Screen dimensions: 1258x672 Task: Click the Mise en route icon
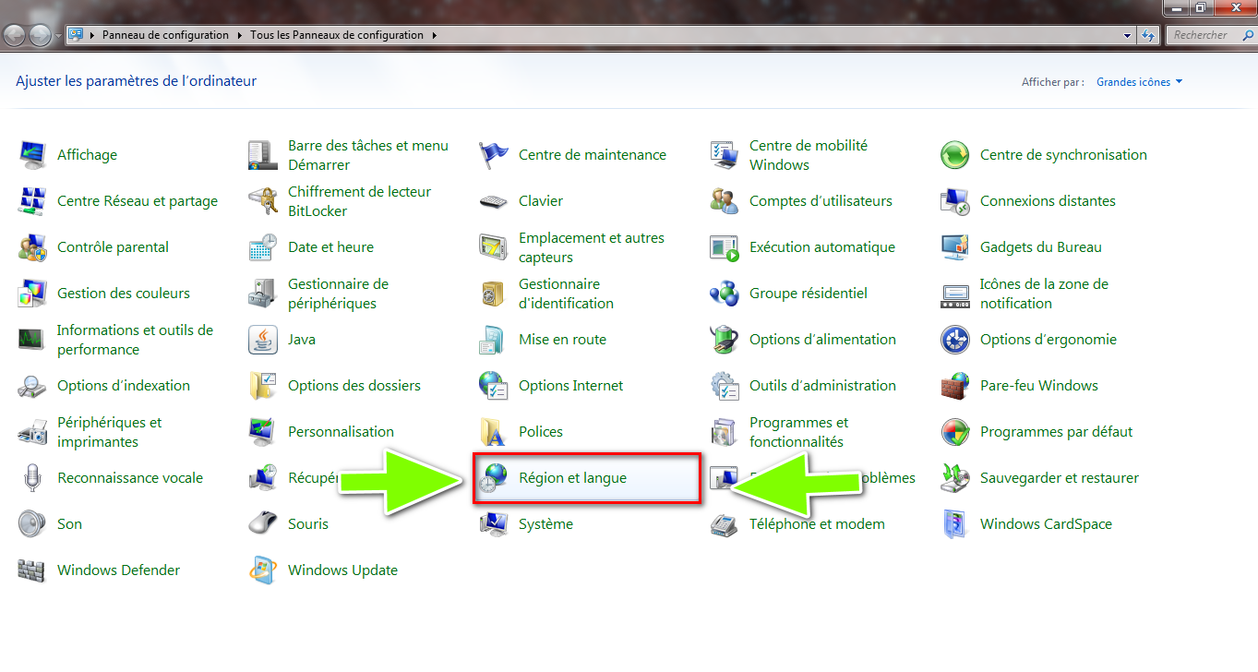(x=494, y=340)
